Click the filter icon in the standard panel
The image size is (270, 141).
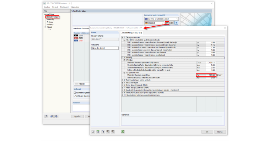click(x=176, y=23)
